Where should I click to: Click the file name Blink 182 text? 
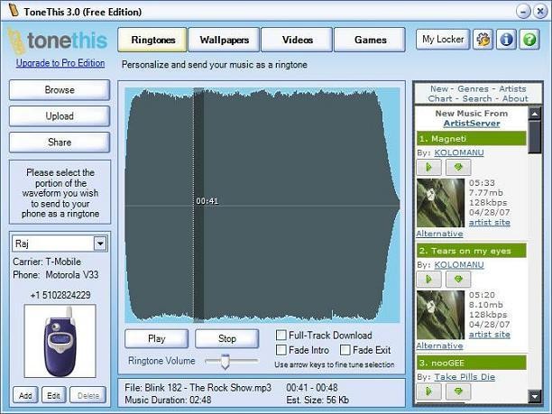(198, 387)
